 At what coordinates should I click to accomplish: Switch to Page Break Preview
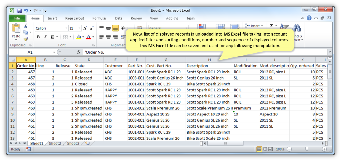(x=271, y=149)
